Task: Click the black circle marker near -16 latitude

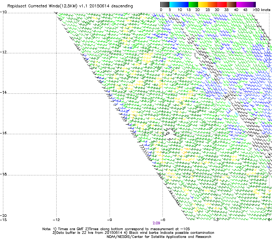Action: (x=168, y=133)
